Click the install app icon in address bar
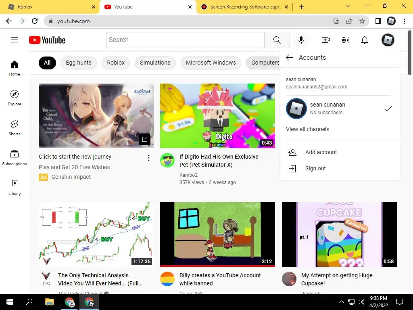Viewport: 413px width, 310px height. pyautogui.click(x=336, y=21)
